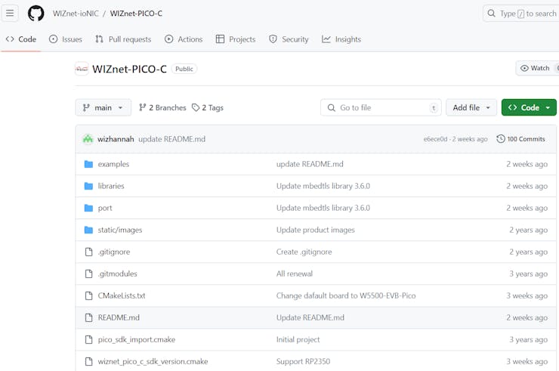Click the tags icon beside 2 Tags
The height and width of the screenshot is (371, 559).
[x=196, y=108]
